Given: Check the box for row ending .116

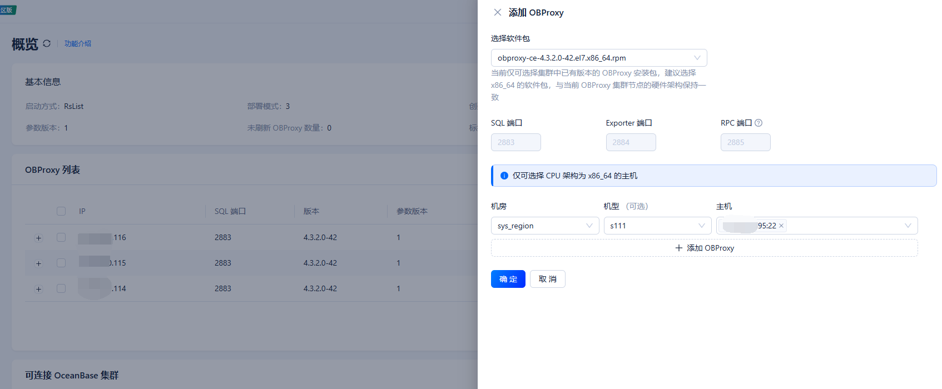Looking at the screenshot, I should (61, 237).
